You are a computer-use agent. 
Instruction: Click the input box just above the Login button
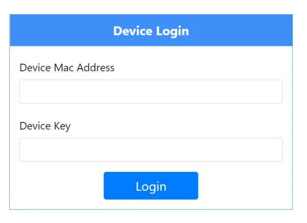click(151, 150)
